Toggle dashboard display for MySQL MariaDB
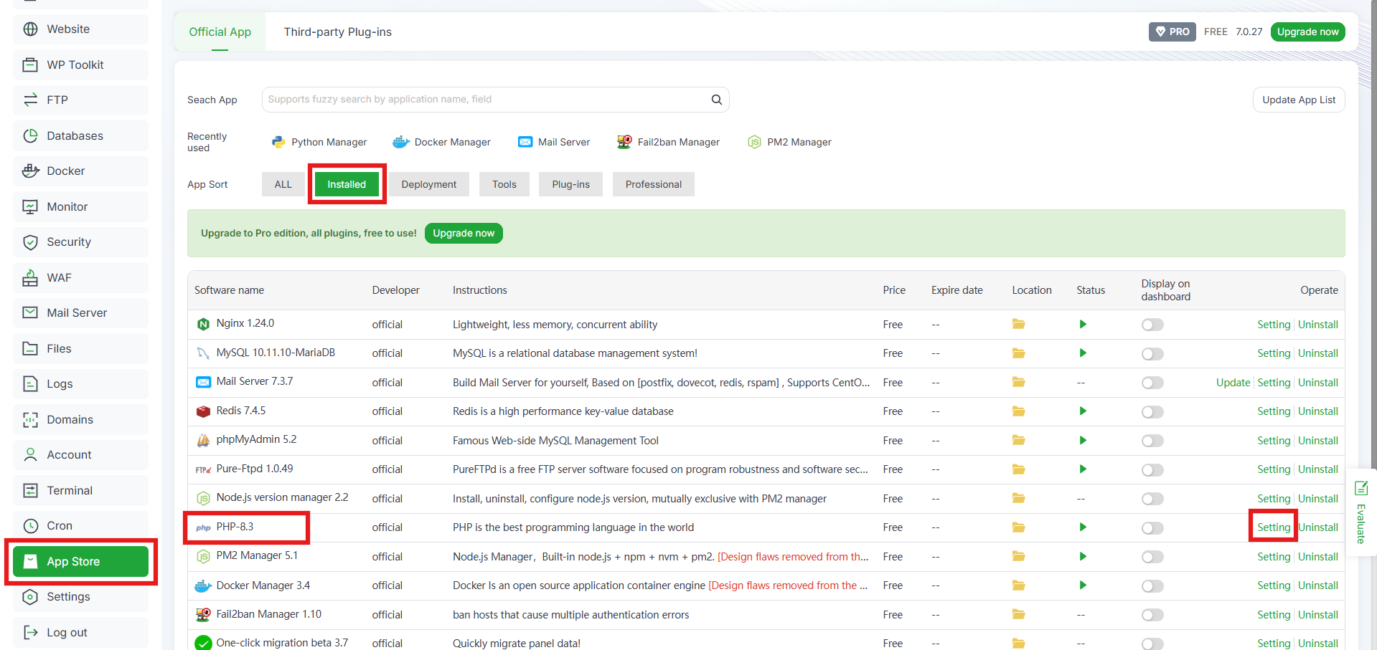1377x650 pixels. (1152, 354)
